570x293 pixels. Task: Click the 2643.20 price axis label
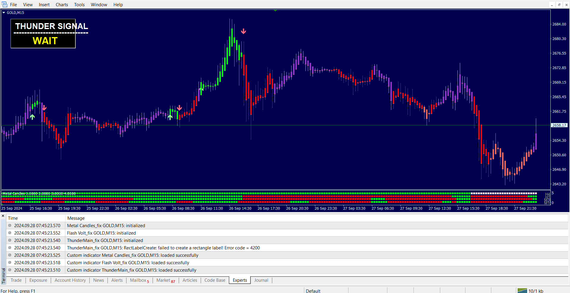pos(559,184)
